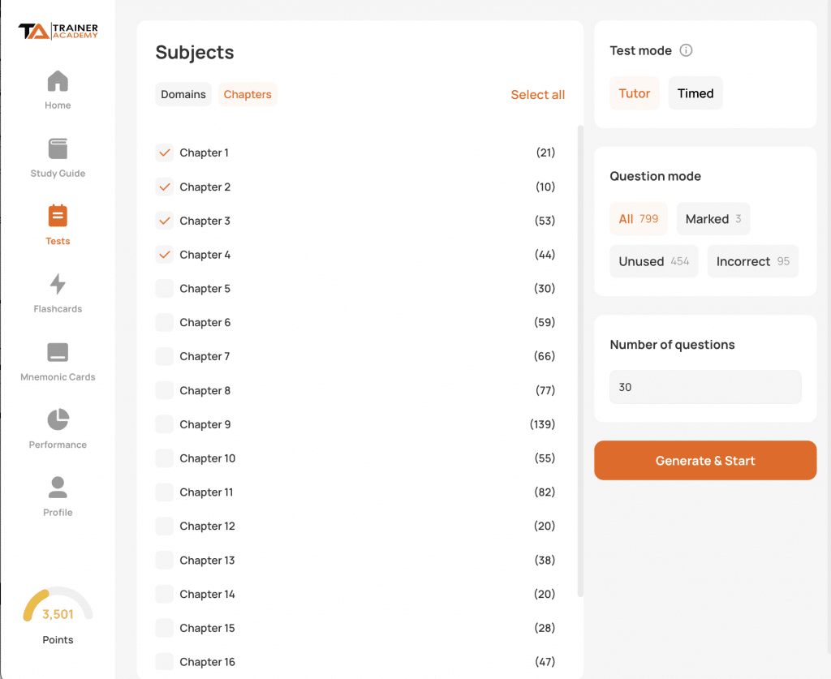The image size is (831, 679).
Task: Click the (21) question count
Action: point(545,153)
